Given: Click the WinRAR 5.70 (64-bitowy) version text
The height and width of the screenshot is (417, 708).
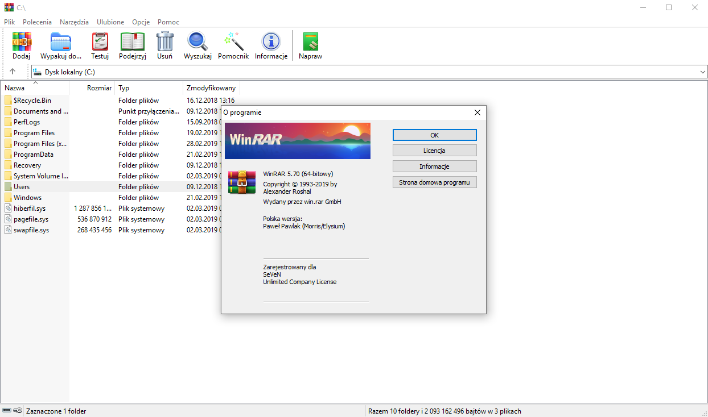Looking at the screenshot, I should pyautogui.click(x=298, y=174).
